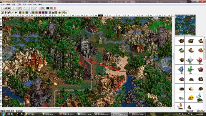Select the green eraser tool icon
Image resolution: width=206 pixels, height=116 pixels.
[16, 12]
